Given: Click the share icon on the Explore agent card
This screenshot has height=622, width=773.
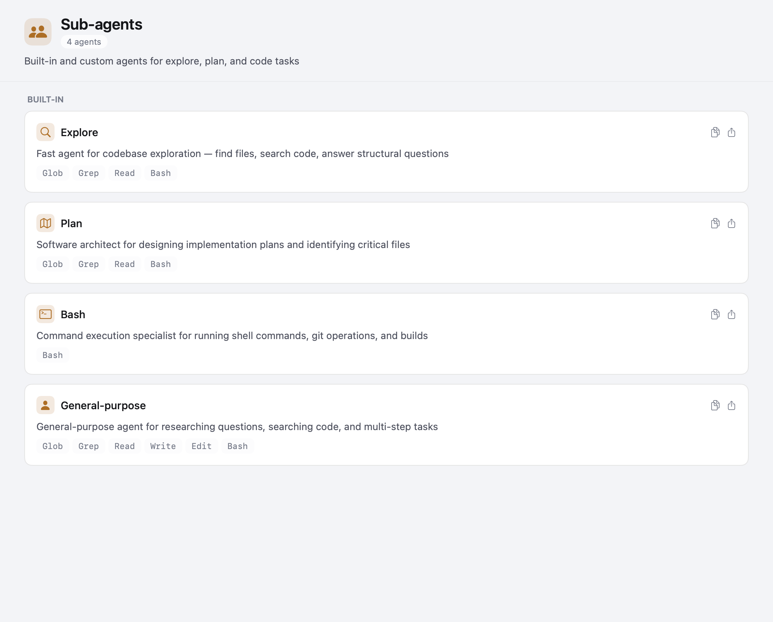Looking at the screenshot, I should tap(732, 132).
